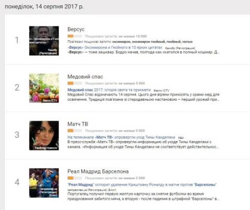Viewport: 250px width, 210px height.
Task: Click the search volume bar for Реал Мадрид Барселона
Action: click(74, 178)
